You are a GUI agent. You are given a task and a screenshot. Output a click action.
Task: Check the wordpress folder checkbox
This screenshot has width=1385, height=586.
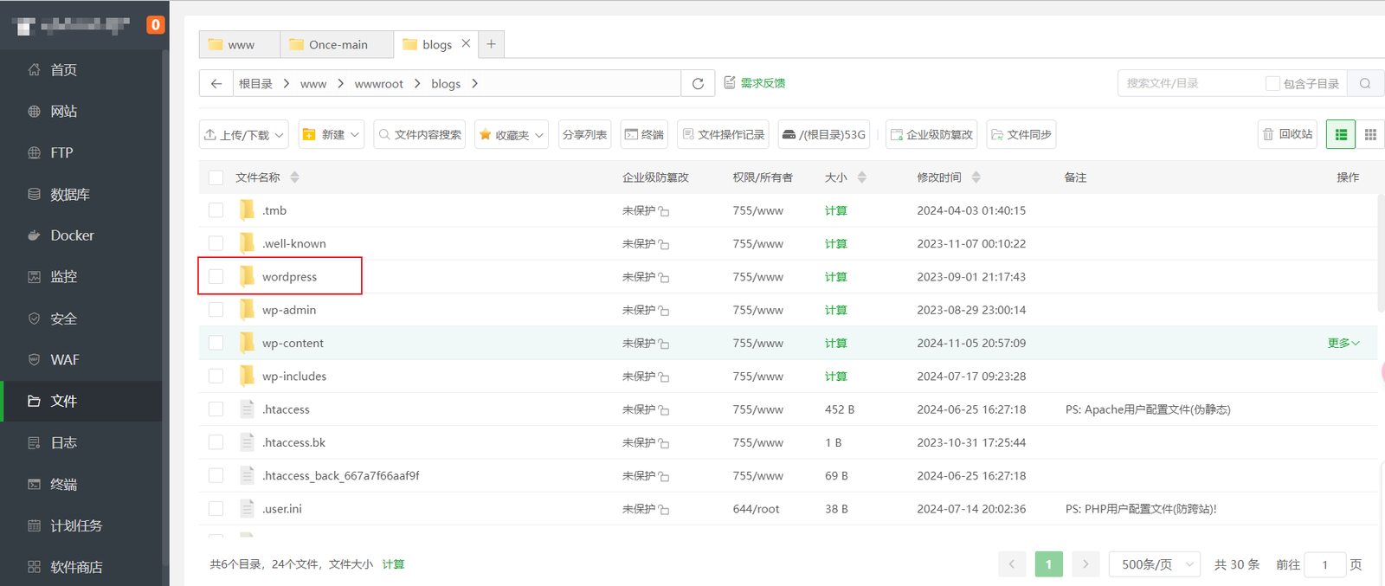click(x=216, y=277)
